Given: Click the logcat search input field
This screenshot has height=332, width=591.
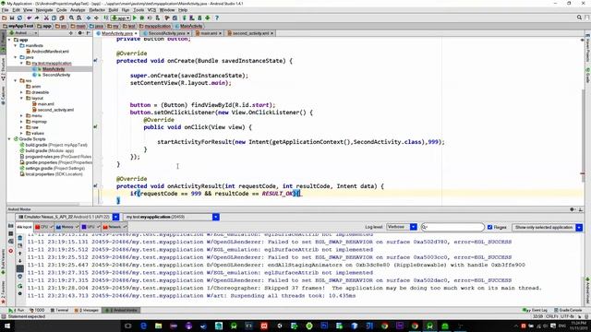Looking at the screenshot, I should coord(452,227).
